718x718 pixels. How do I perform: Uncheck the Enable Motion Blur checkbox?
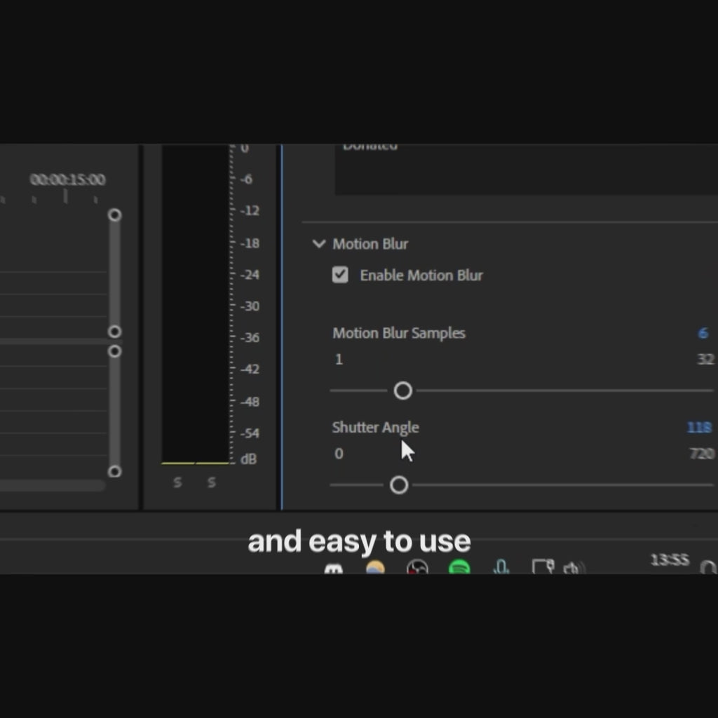(340, 275)
